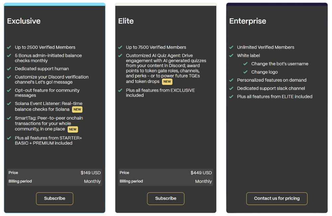Expand the White label feature details
Viewport: 332px width, 216px height.
(x=248, y=55)
